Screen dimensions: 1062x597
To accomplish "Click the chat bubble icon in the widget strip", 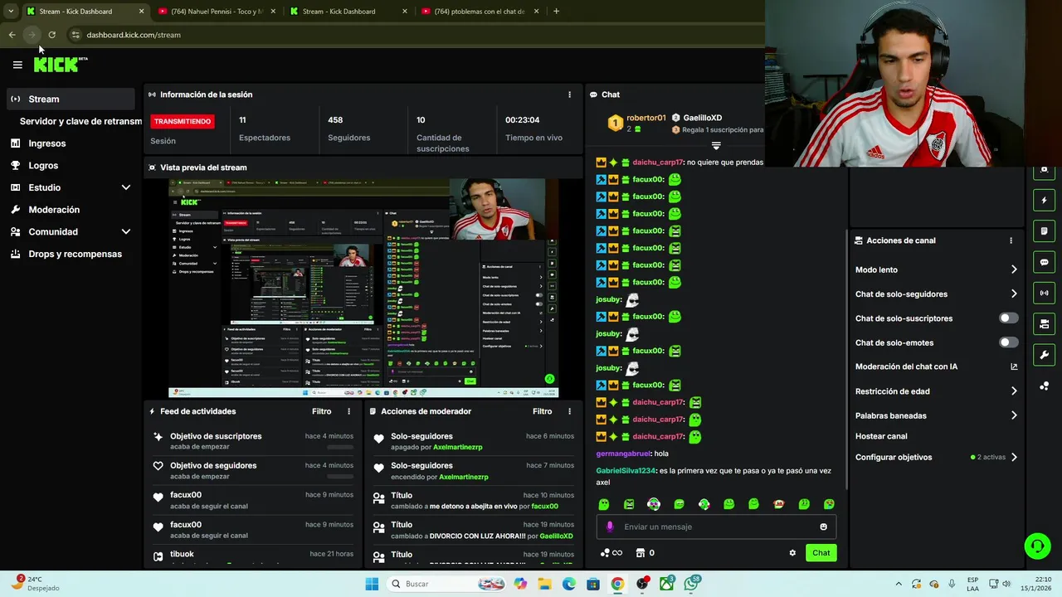I will coord(1044,262).
